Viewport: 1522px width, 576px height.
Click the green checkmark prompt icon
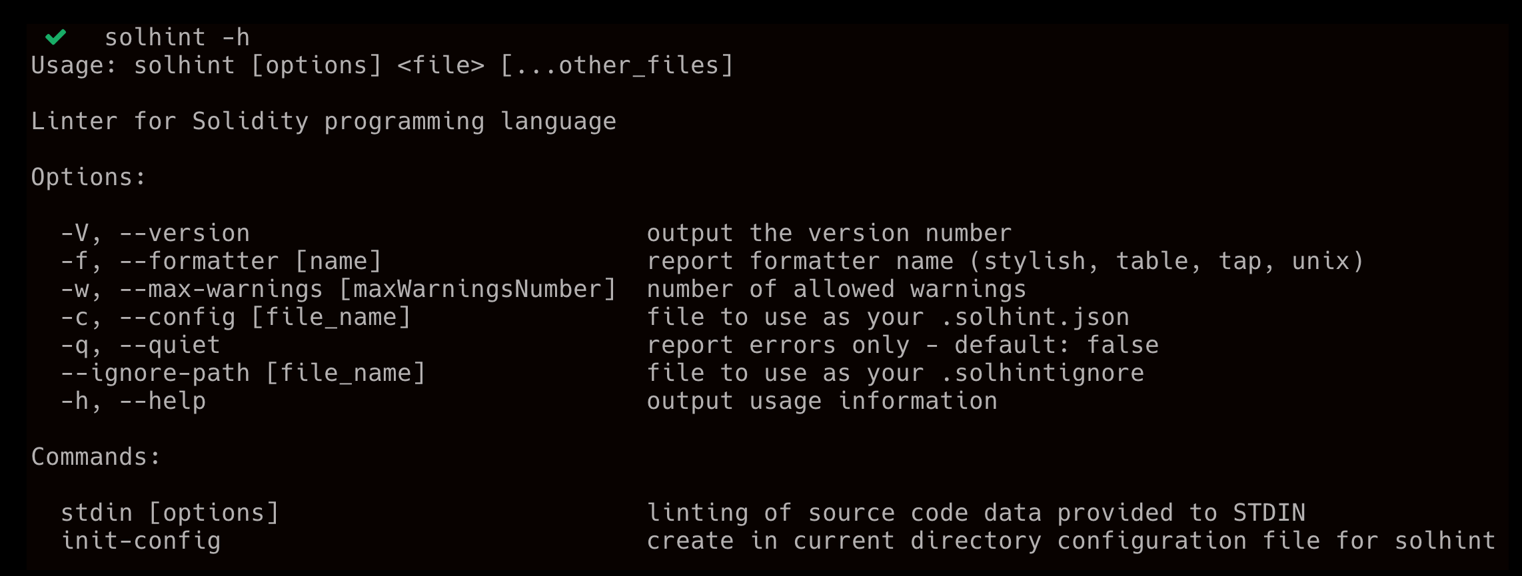[x=56, y=37]
